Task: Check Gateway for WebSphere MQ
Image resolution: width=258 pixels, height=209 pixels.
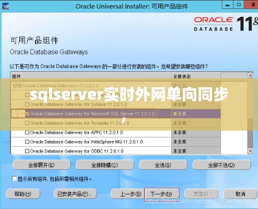Action: point(27,142)
